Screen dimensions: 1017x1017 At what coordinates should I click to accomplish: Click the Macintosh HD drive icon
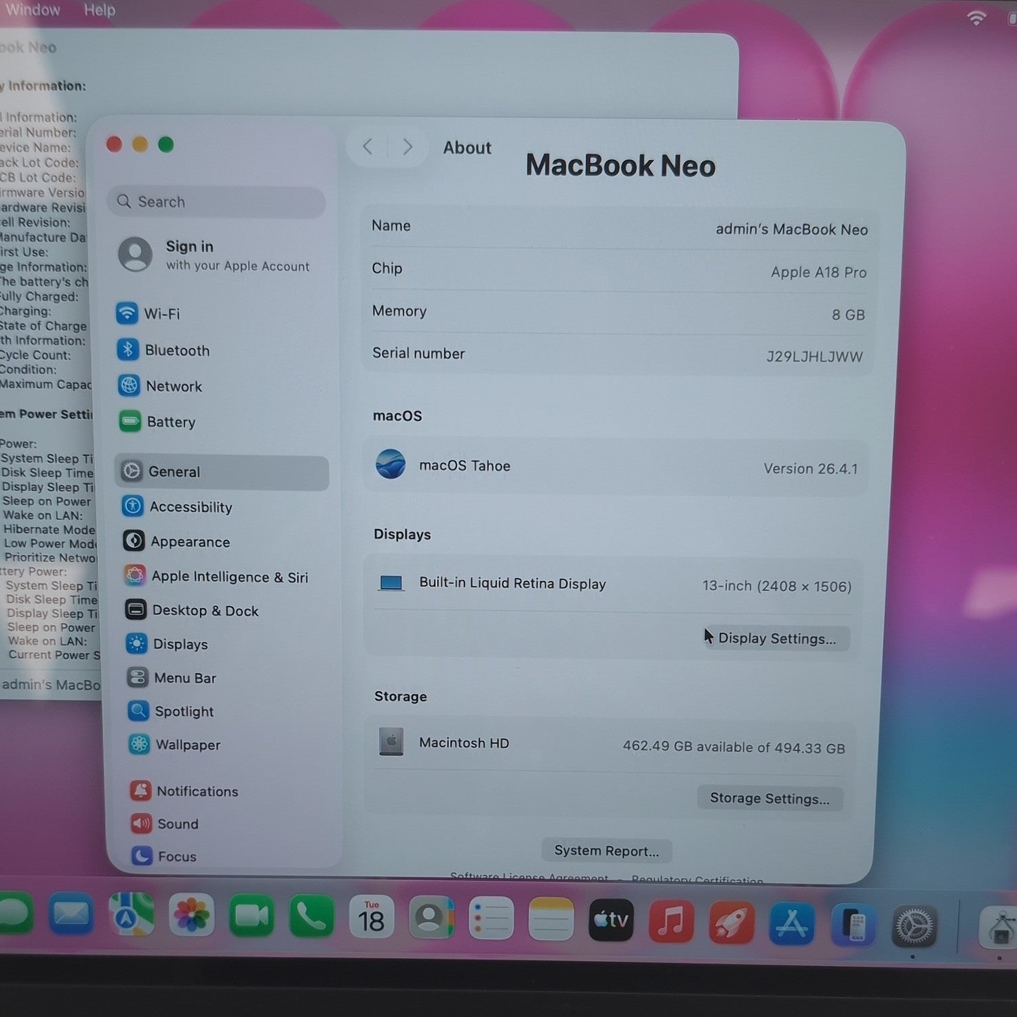pyautogui.click(x=391, y=742)
